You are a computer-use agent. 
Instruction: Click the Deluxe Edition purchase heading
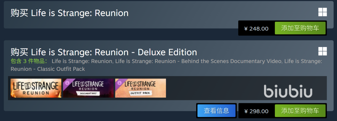(104, 52)
